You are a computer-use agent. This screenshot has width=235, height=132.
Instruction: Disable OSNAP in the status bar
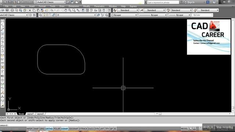pyautogui.click(x=65, y=129)
